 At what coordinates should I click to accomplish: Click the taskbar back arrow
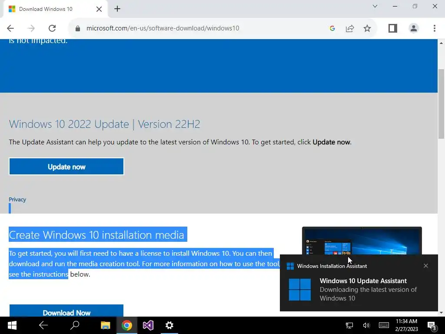[43, 325]
